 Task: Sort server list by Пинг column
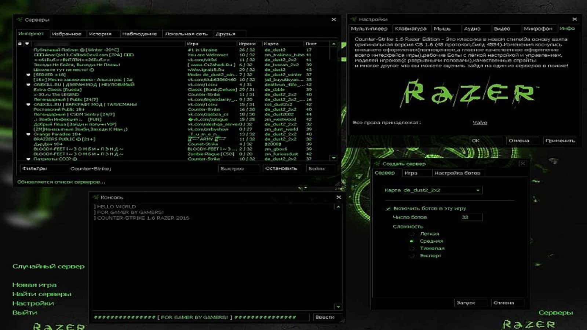[316, 44]
